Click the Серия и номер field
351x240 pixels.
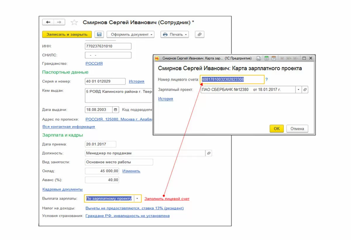click(x=105, y=81)
